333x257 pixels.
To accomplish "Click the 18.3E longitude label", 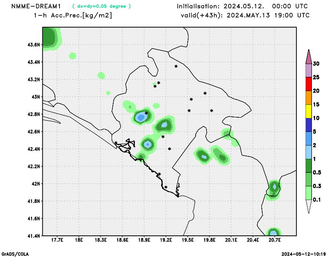I will coord(101,240).
